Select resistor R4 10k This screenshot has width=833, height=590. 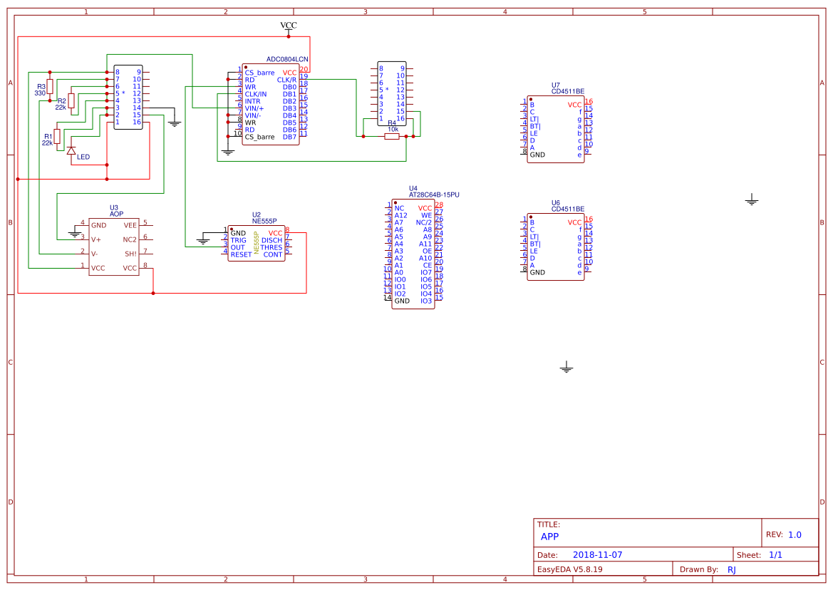[x=392, y=136]
